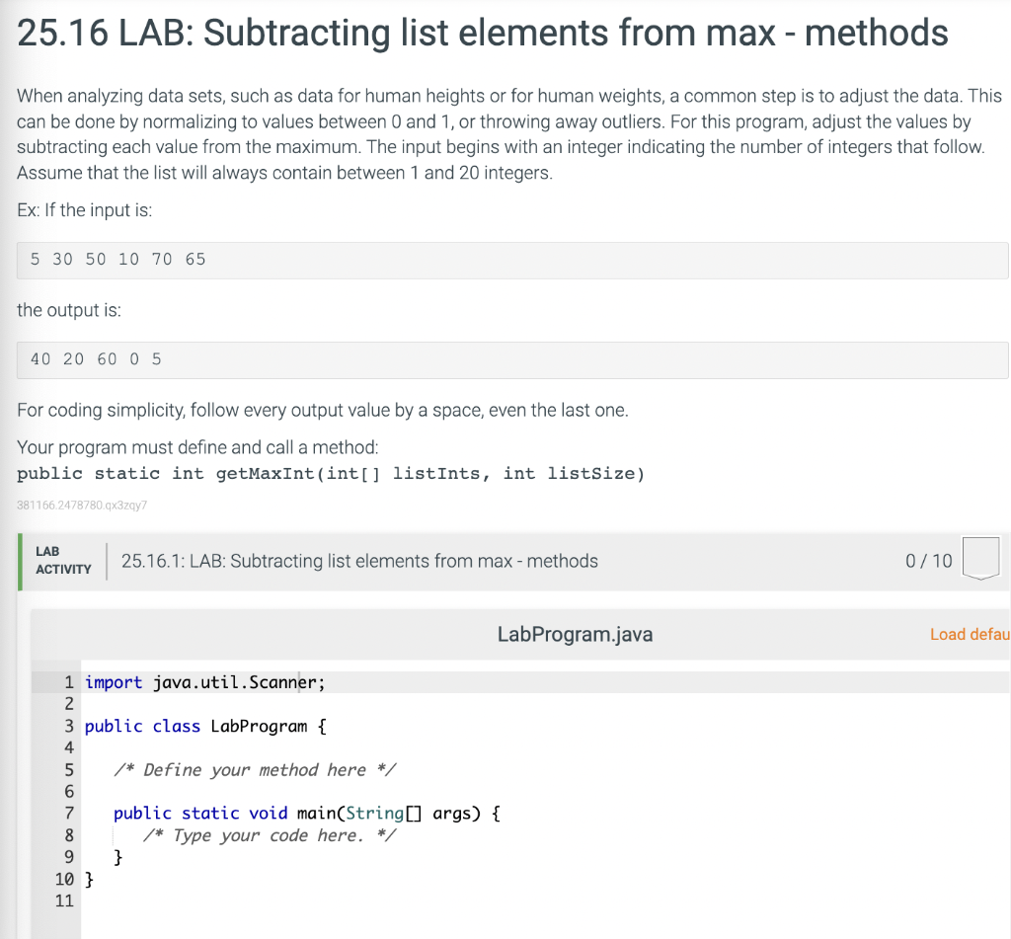Click the sample output 40 20 60 0 5
Screen dimensions: 1011x939
pos(96,359)
